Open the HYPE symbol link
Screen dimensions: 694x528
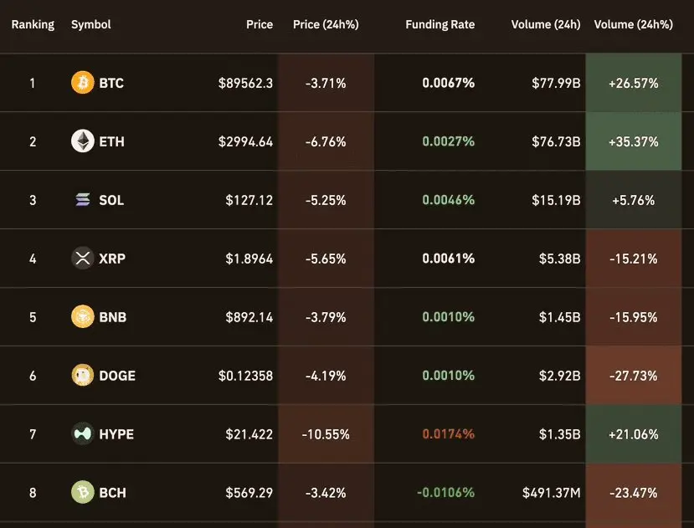tap(116, 434)
